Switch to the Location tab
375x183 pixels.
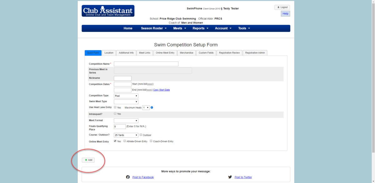click(109, 53)
